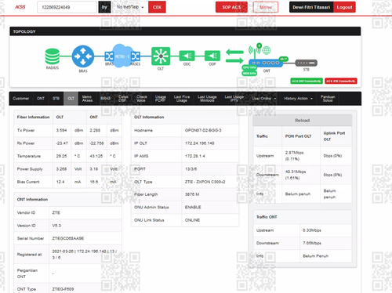Click the PON port downstream value 40.31Mbps
The height and width of the screenshot is (293, 392).
(x=296, y=172)
